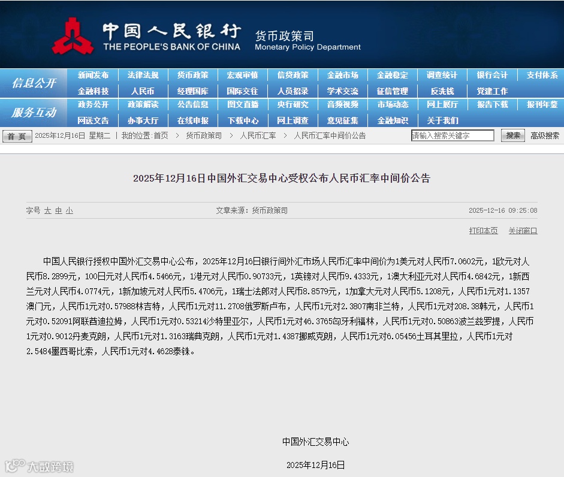Click 打印本页 to print page
Viewport: 564px width, 477px height.
click(483, 231)
